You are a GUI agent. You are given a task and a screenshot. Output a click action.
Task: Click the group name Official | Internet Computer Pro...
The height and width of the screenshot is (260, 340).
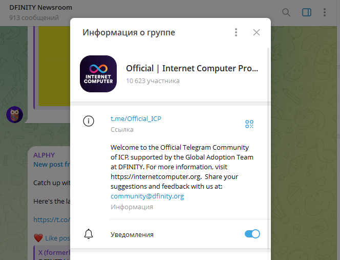[192, 68]
